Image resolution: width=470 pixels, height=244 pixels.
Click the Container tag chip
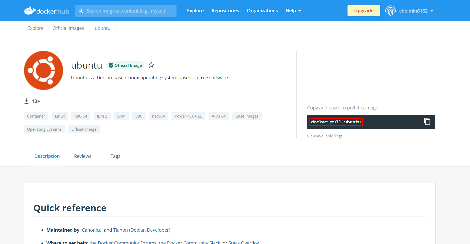[36, 116]
